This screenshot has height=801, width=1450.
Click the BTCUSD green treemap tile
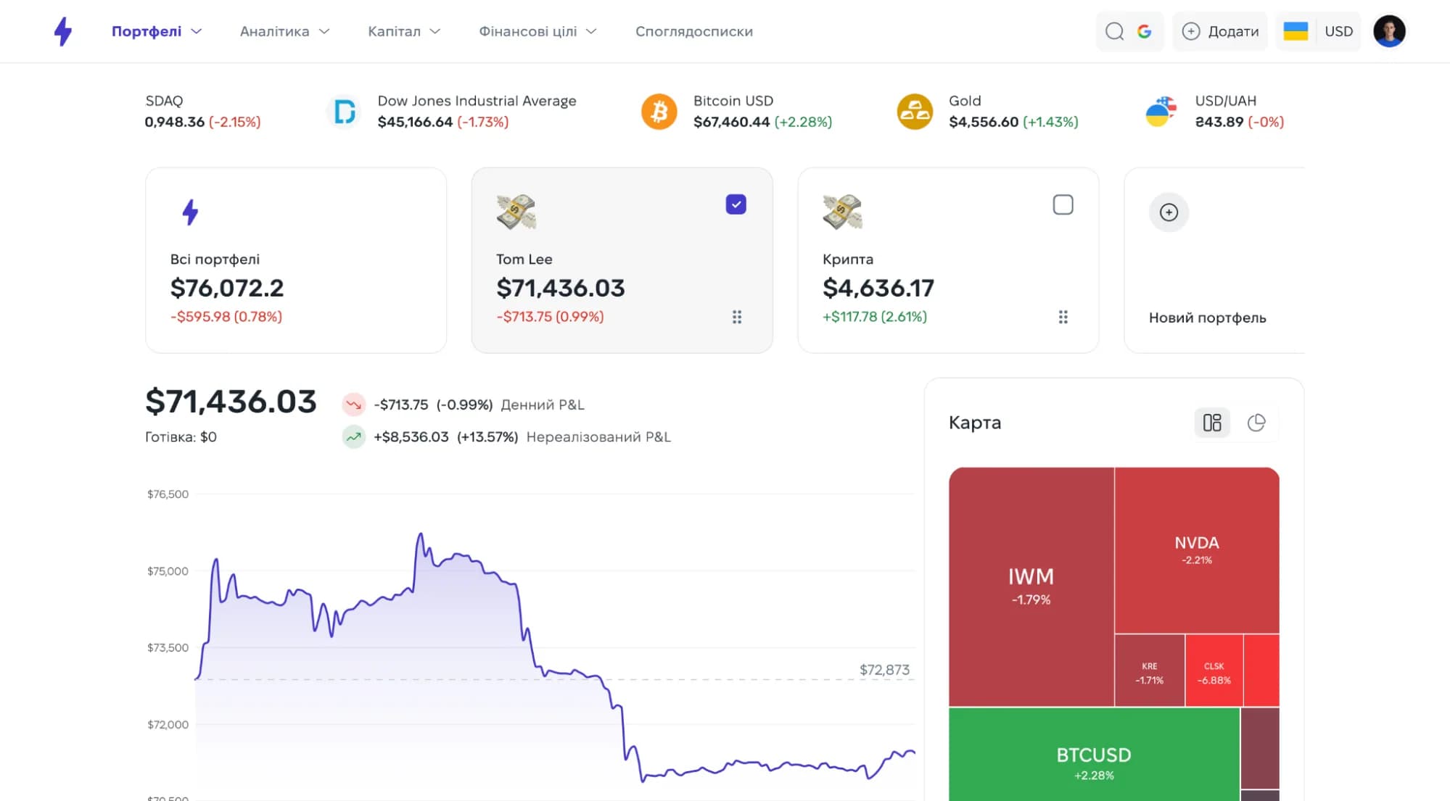click(1094, 755)
